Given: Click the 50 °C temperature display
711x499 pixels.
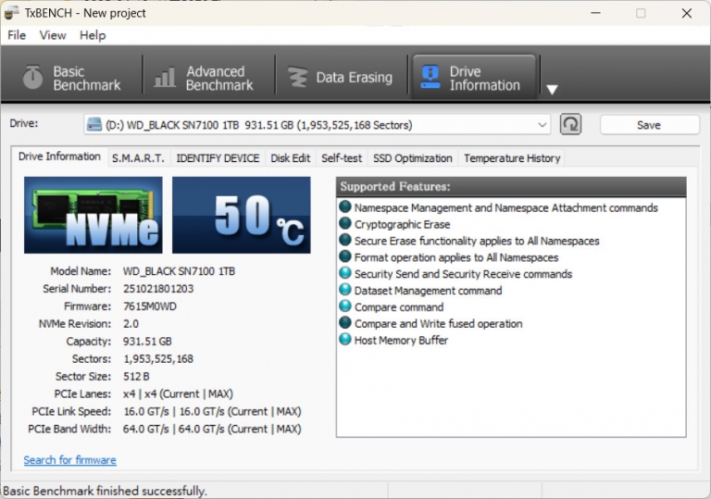Looking at the screenshot, I should coord(242,215).
